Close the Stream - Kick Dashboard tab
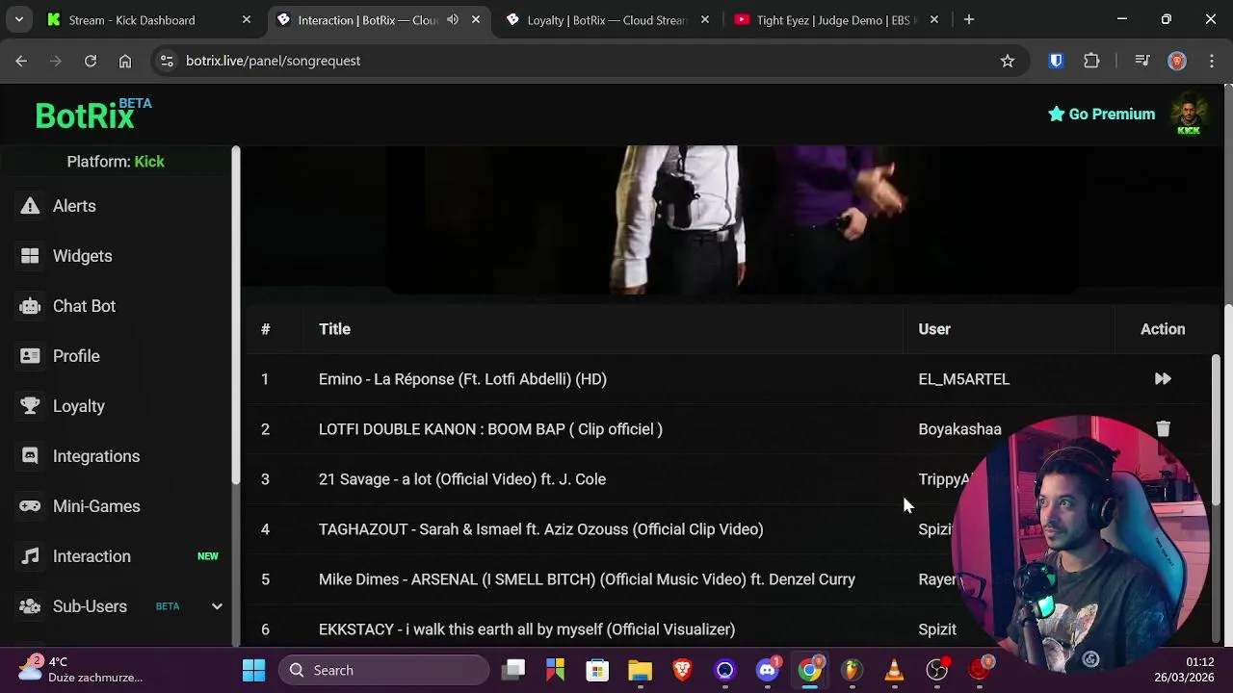Image resolution: width=1233 pixels, height=693 pixels. (247, 20)
